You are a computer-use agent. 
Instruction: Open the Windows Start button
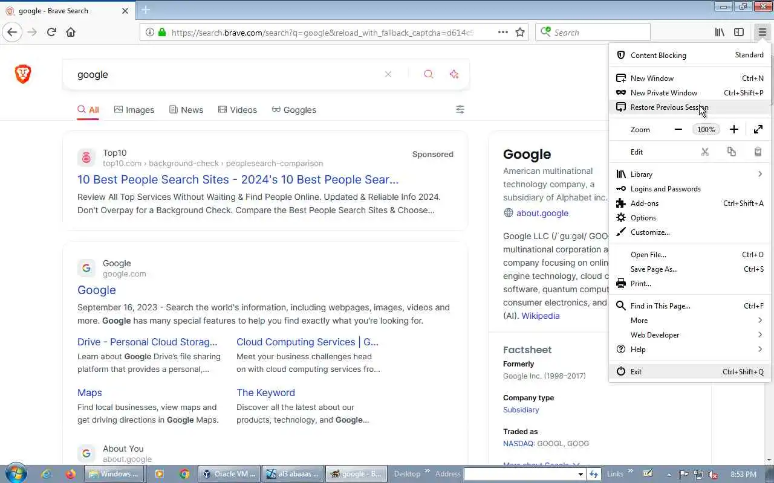(x=16, y=473)
